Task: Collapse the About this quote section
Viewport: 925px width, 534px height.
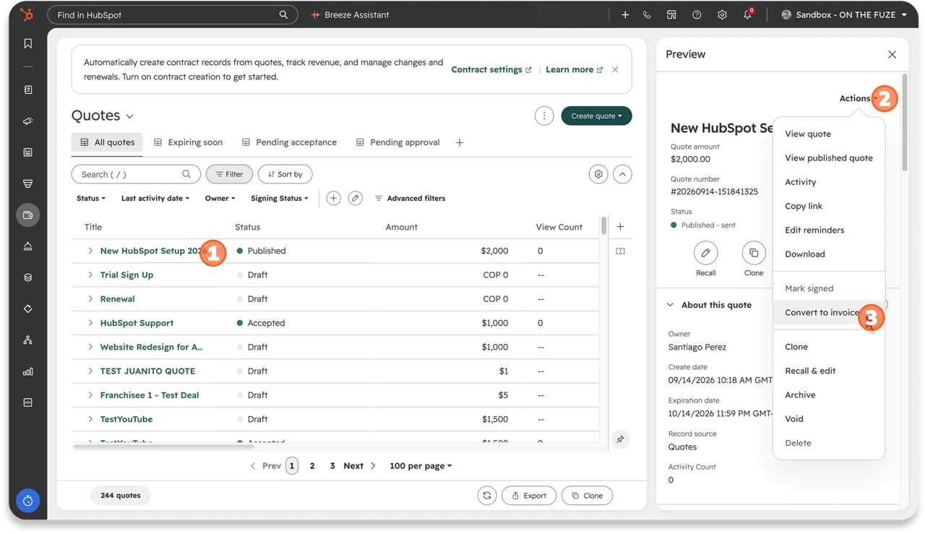Action: [670, 305]
